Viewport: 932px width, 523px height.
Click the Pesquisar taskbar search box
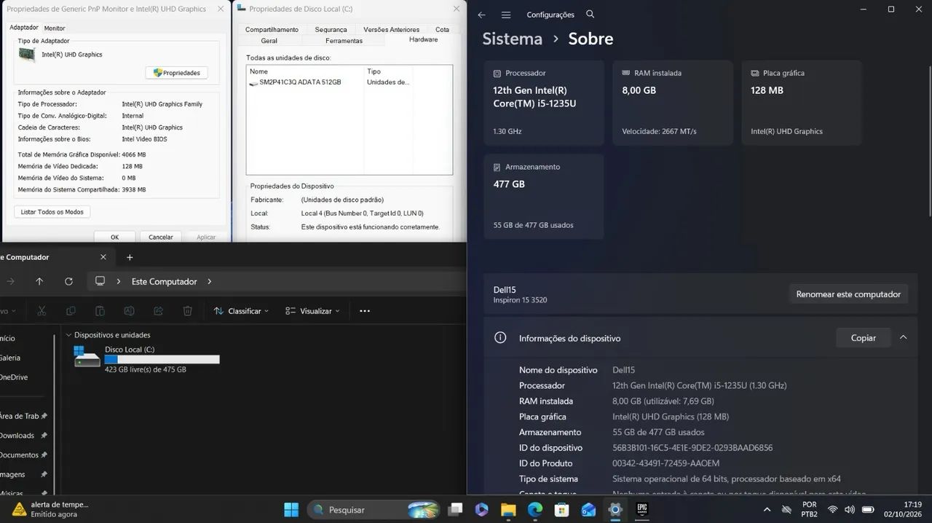(x=374, y=509)
